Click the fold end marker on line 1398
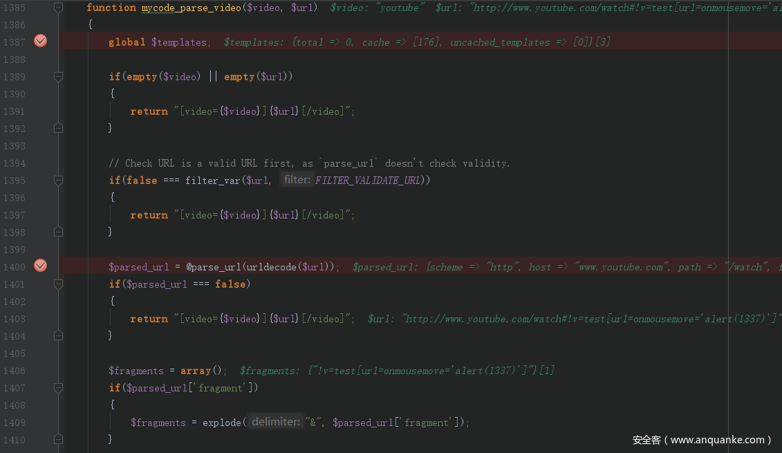782x453 pixels. point(58,232)
